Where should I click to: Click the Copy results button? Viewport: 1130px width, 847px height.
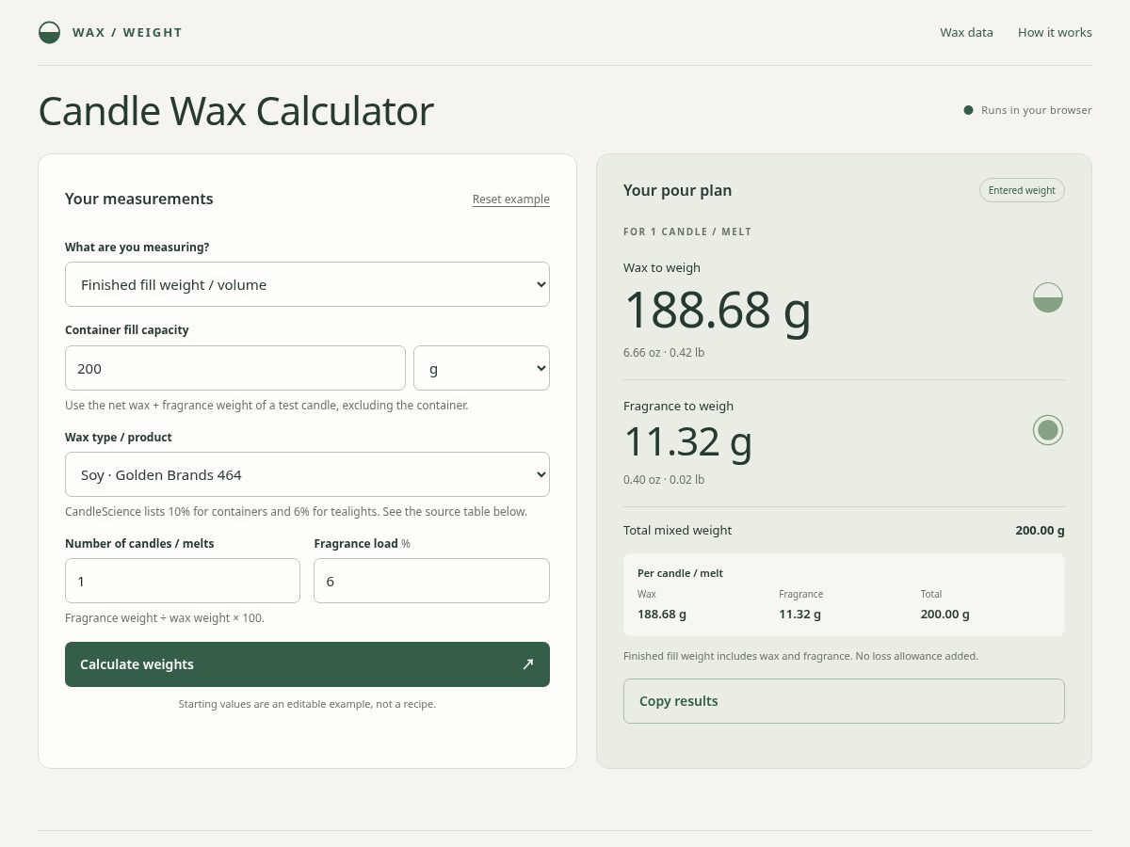pos(844,701)
